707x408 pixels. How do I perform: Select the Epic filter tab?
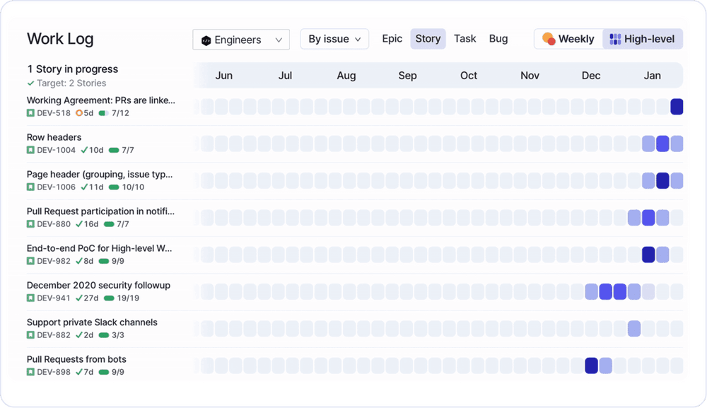(392, 39)
